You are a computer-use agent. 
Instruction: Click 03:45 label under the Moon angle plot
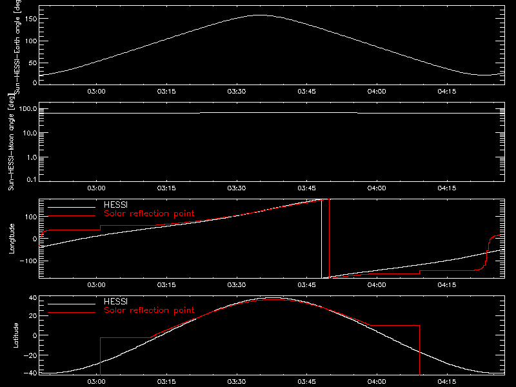[307, 188]
